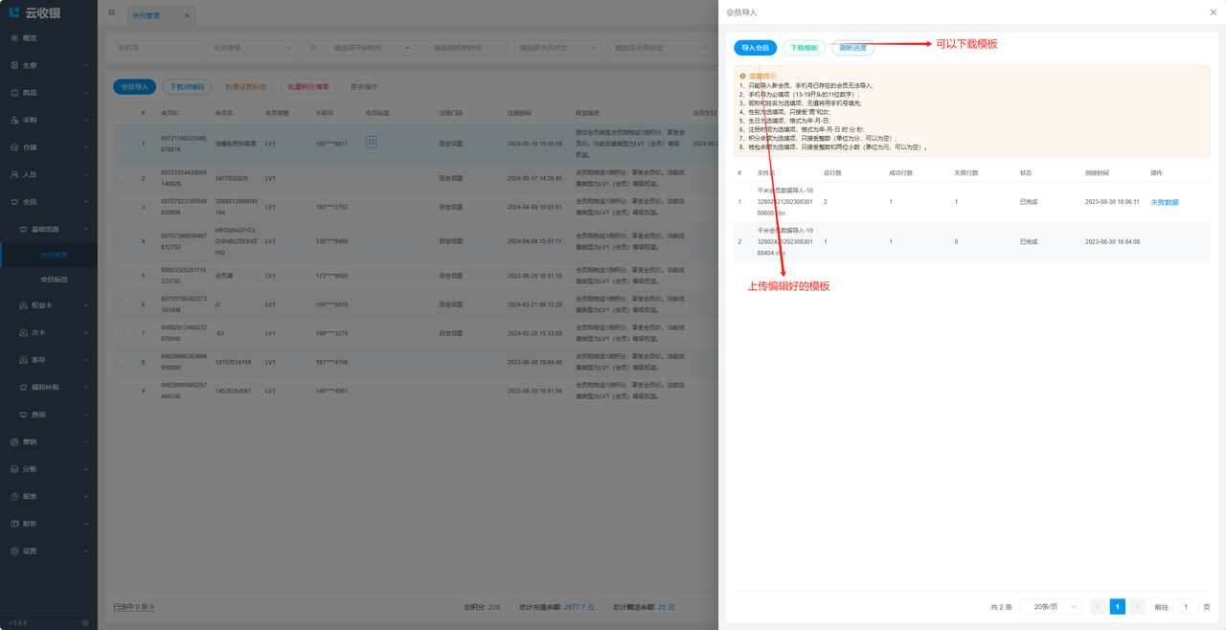The image size is (1226, 630).
Task: Click the 22 member tag badge in row 1
Action: pos(371,142)
